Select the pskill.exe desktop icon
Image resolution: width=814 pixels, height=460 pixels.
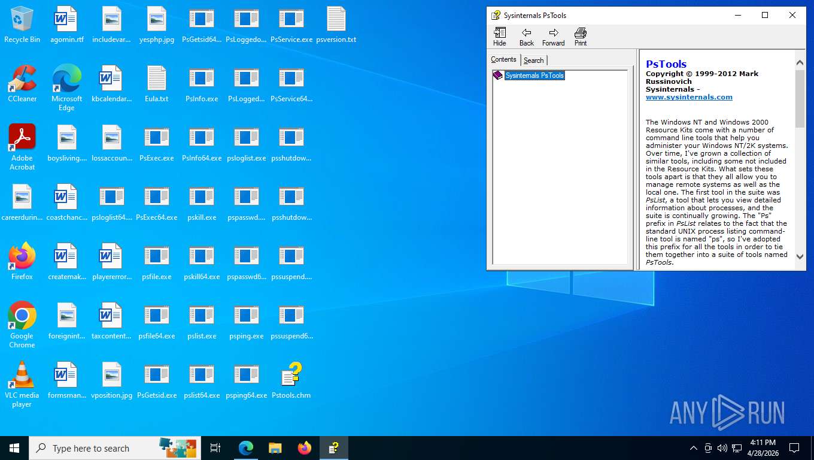[x=202, y=202]
